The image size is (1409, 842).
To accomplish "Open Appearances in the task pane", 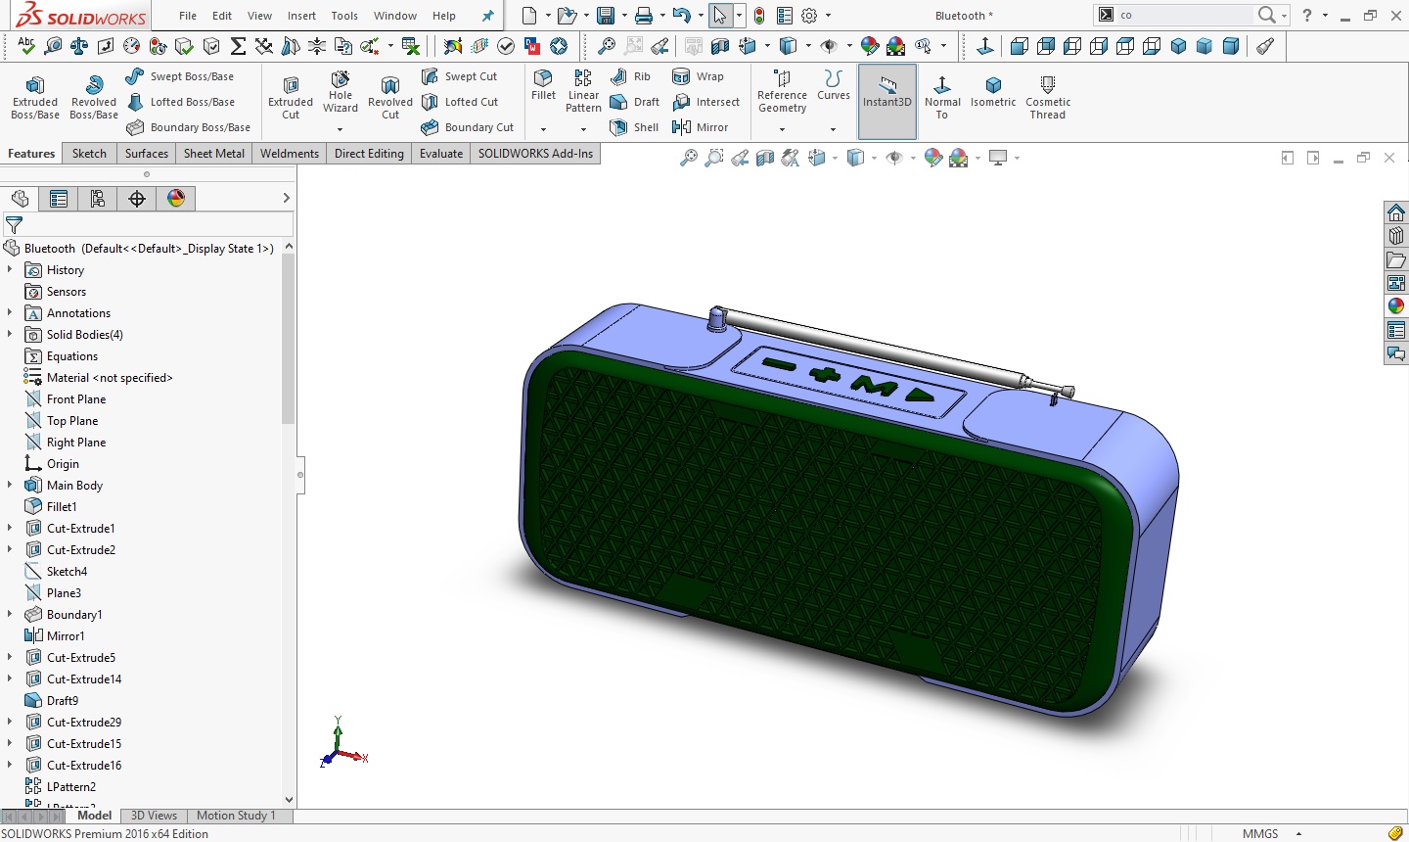I will click(x=1396, y=306).
